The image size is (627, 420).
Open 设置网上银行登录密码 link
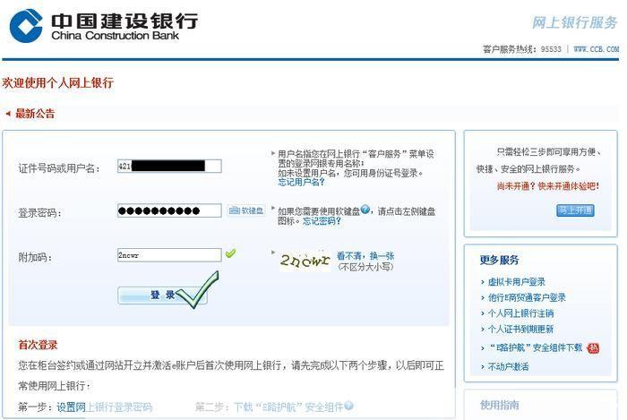point(105,407)
